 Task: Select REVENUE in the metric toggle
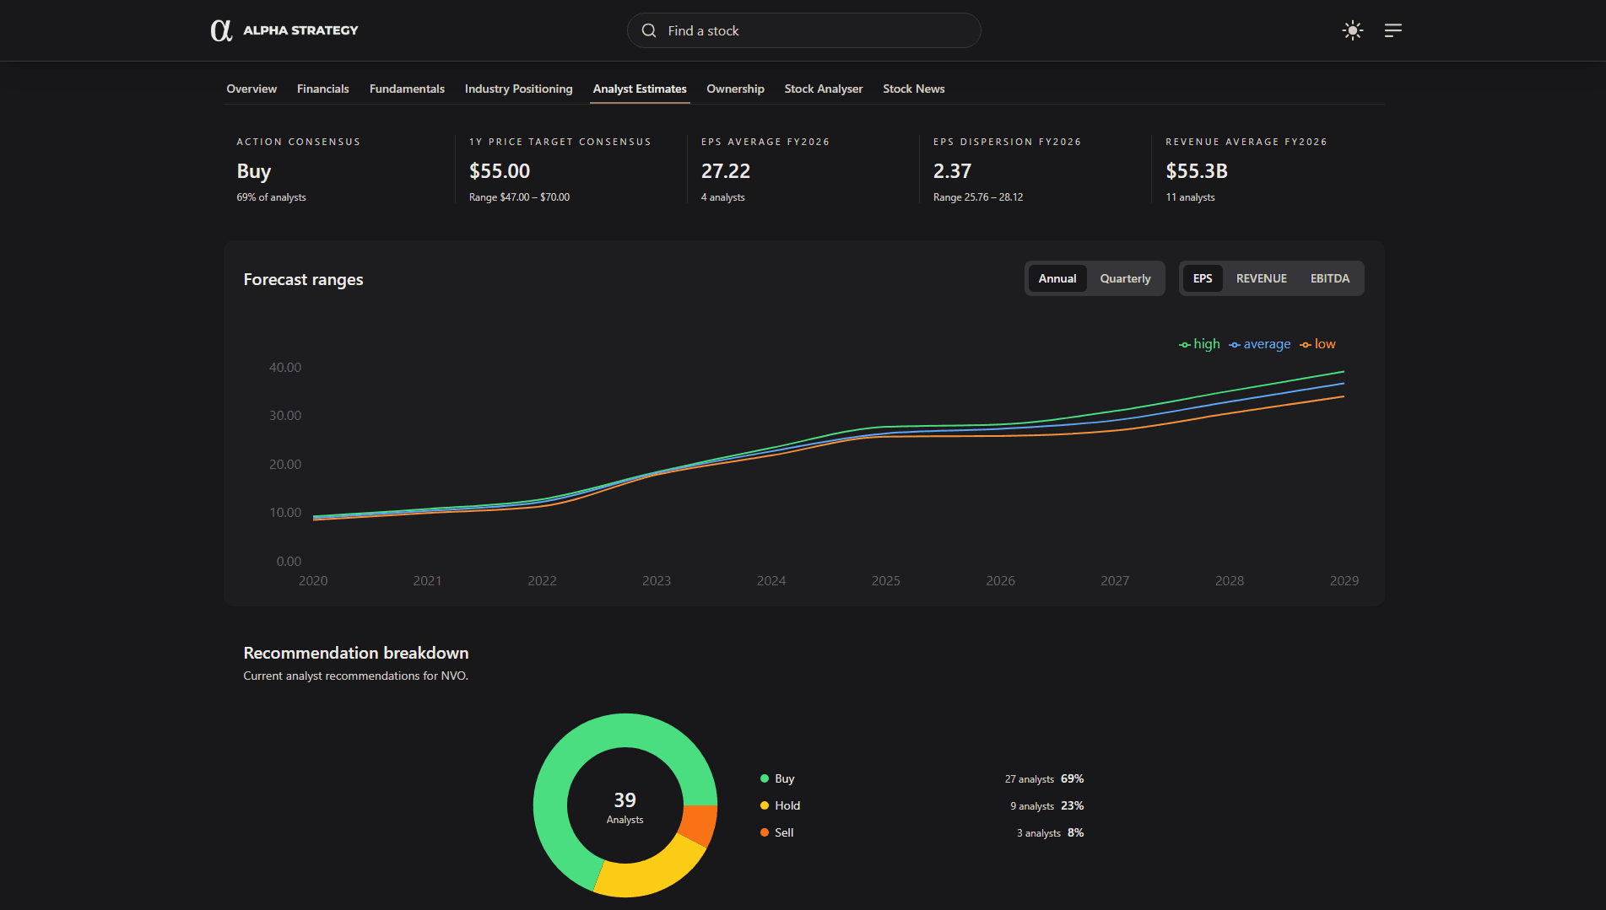pyautogui.click(x=1261, y=277)
